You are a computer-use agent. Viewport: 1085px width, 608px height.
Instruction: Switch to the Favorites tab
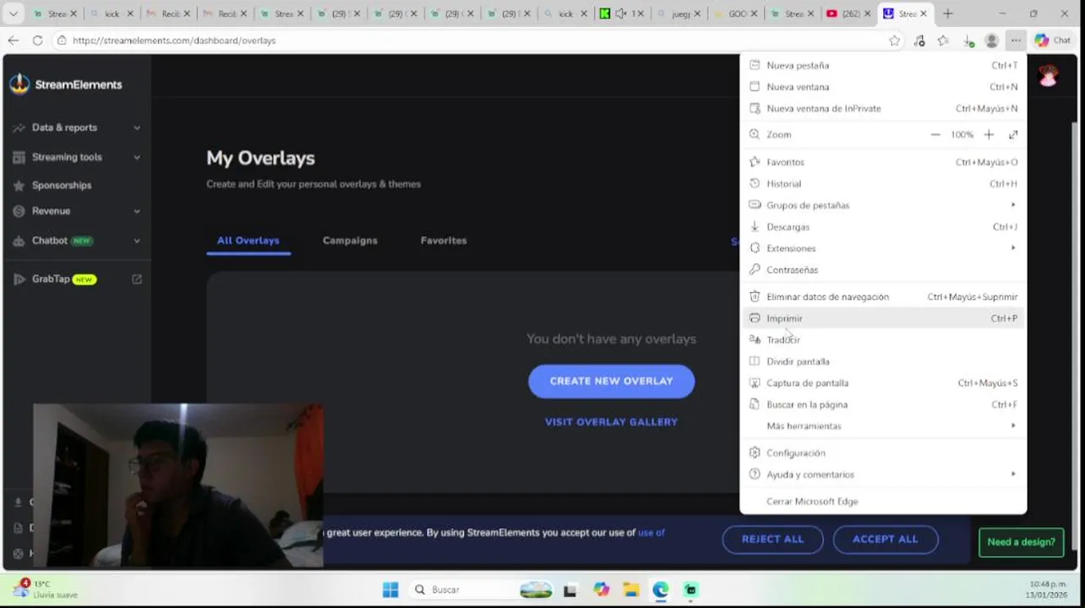tap(444, 241)
